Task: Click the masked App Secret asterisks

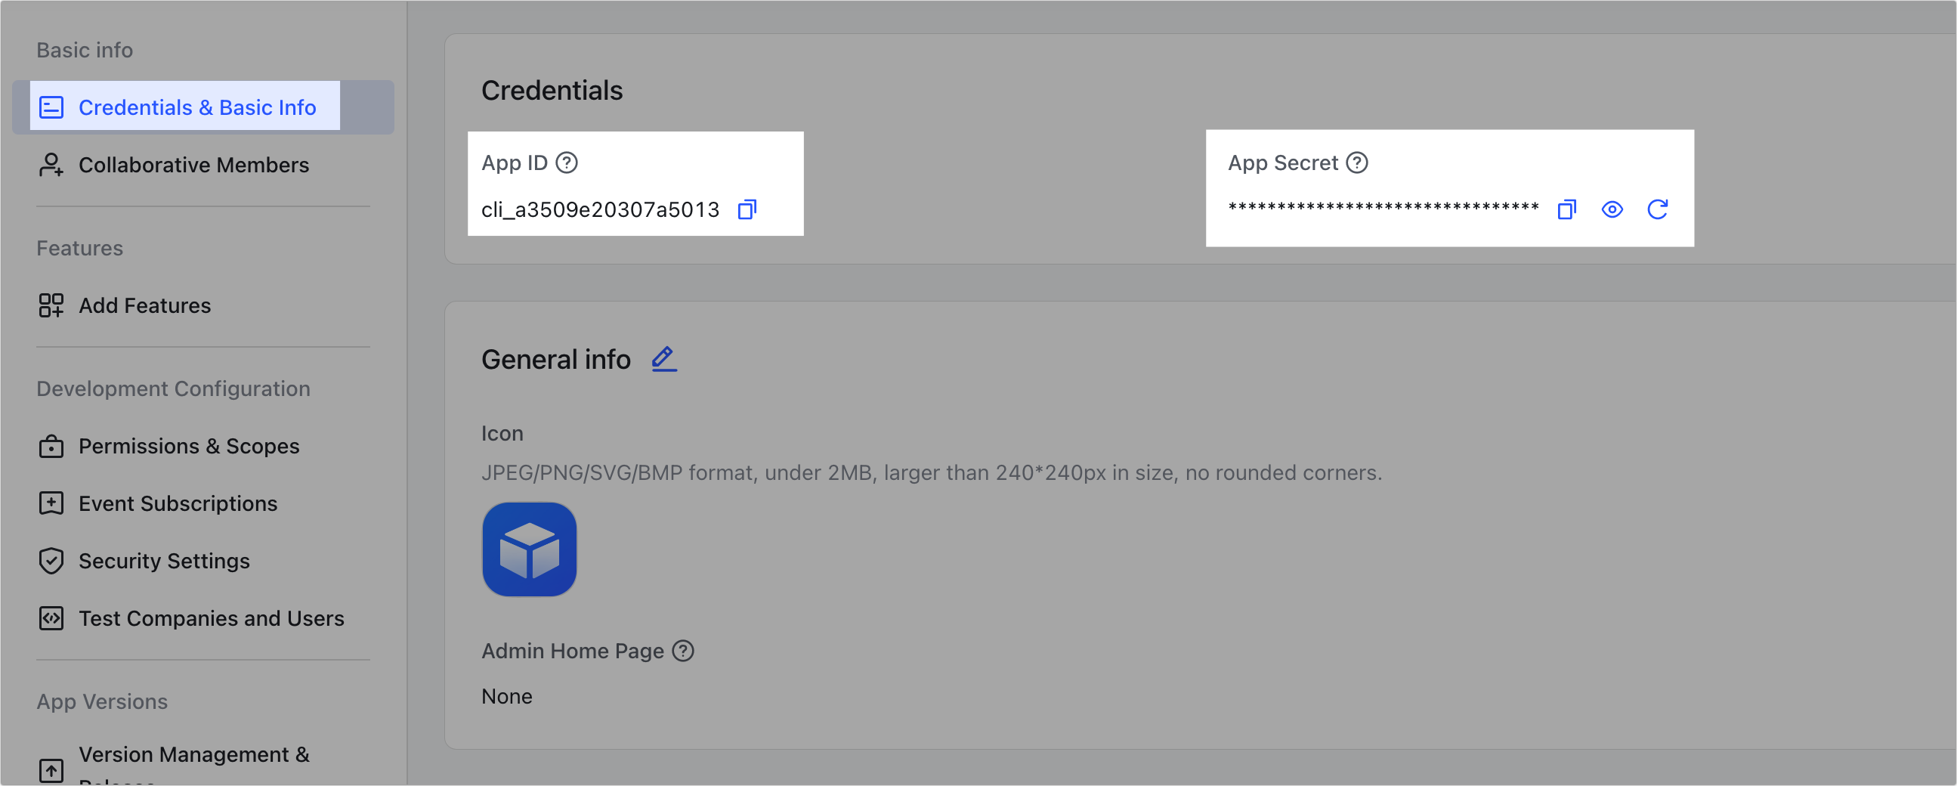Action: click(1383, 209)
